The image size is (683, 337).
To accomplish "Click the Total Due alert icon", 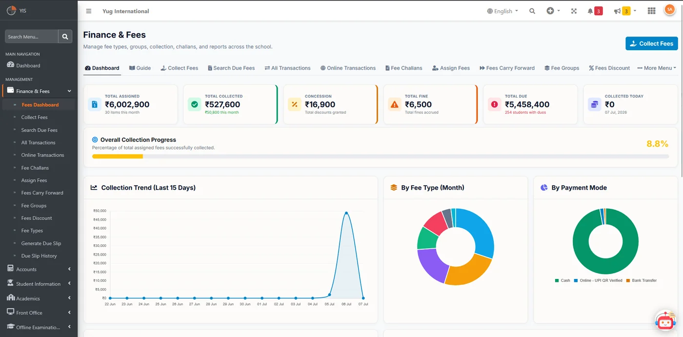I will coord(495,104).
